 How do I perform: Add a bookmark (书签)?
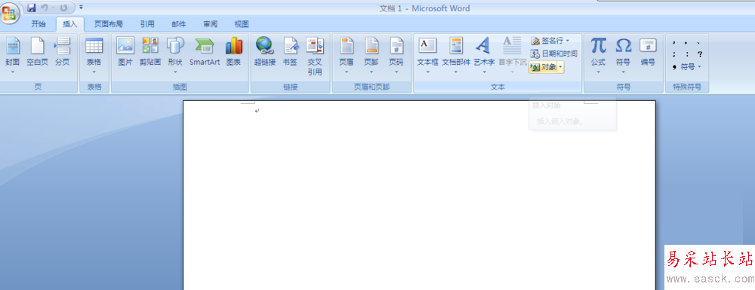(x=290, y=52)
